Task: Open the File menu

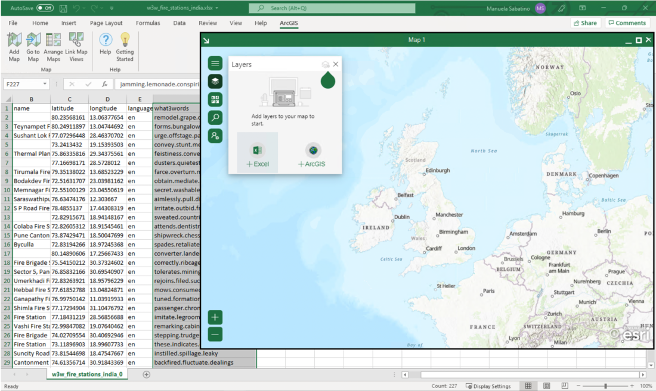Action: (13, 23)
